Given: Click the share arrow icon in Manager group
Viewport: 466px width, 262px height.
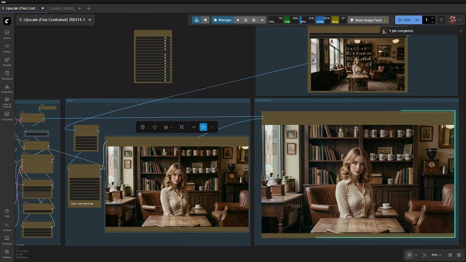Looking at the screenshot, I should (x=262, y=20).
